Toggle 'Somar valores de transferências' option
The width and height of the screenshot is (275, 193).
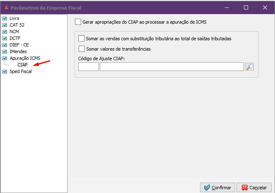coord(82,49)
